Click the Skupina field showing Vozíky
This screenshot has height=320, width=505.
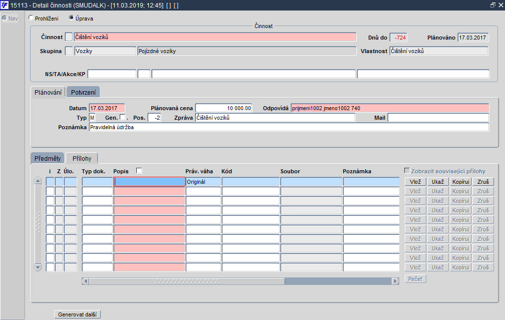tap(105, 51)
